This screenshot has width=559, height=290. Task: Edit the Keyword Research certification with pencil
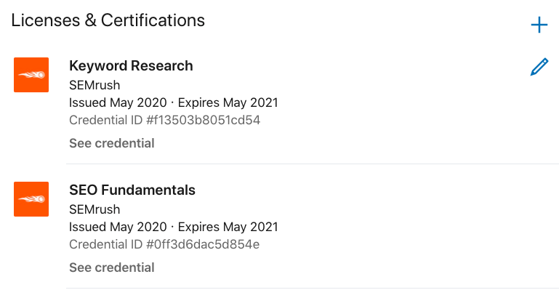click(x=539, y=67)
